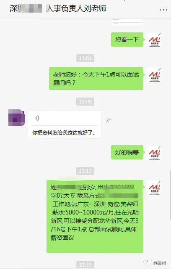The height and width of the screenshot is (270, 171).
Task: Click the 11:01 timestamp label
Action: pyautogui.click(x=85, y=58)
